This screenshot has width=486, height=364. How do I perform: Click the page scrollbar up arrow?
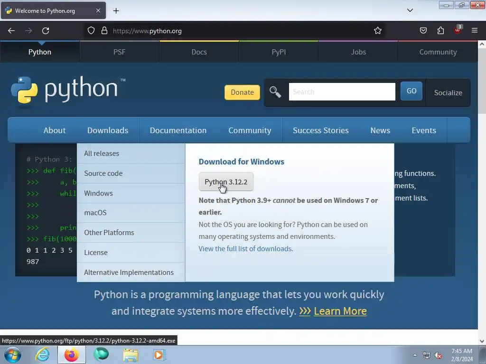[x=482, y=44]
